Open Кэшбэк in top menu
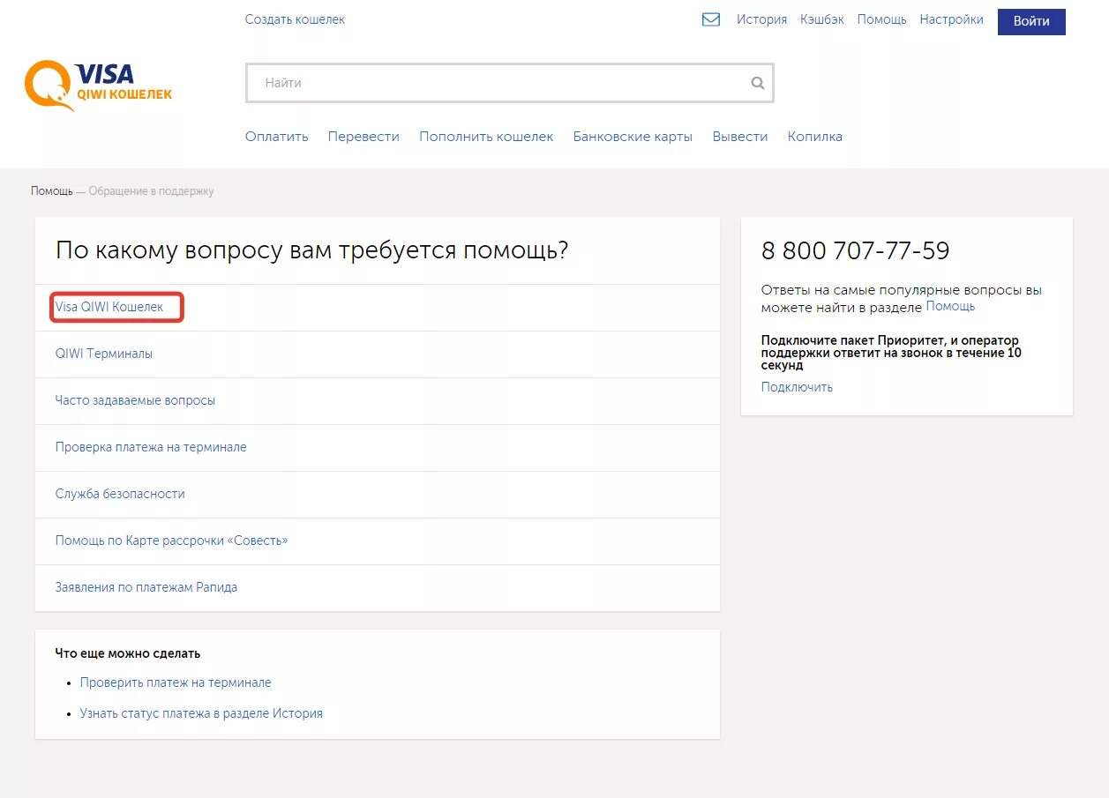 (822, 19)
